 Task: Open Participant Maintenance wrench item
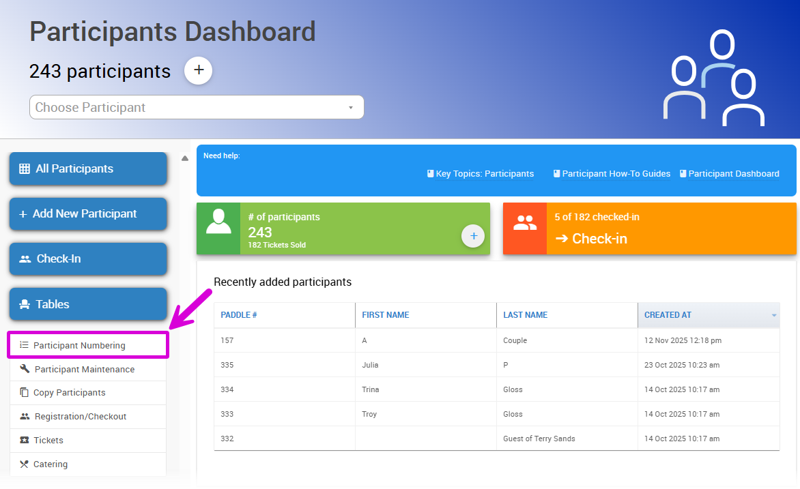(x=84, y=370)
